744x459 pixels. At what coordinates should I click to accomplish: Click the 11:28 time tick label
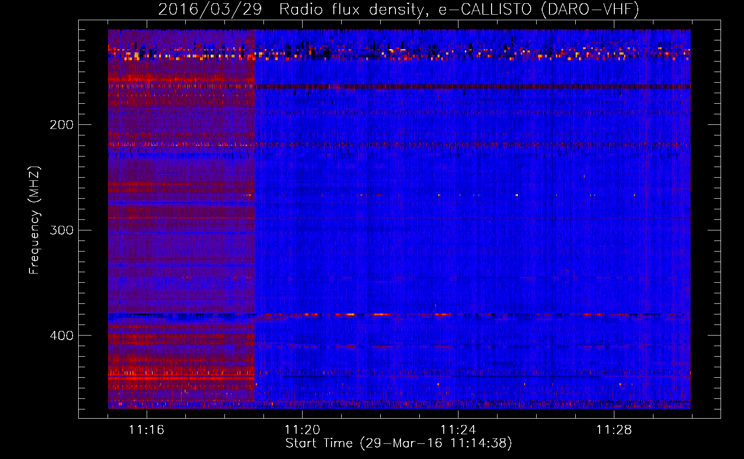click(x=614, y=430)
